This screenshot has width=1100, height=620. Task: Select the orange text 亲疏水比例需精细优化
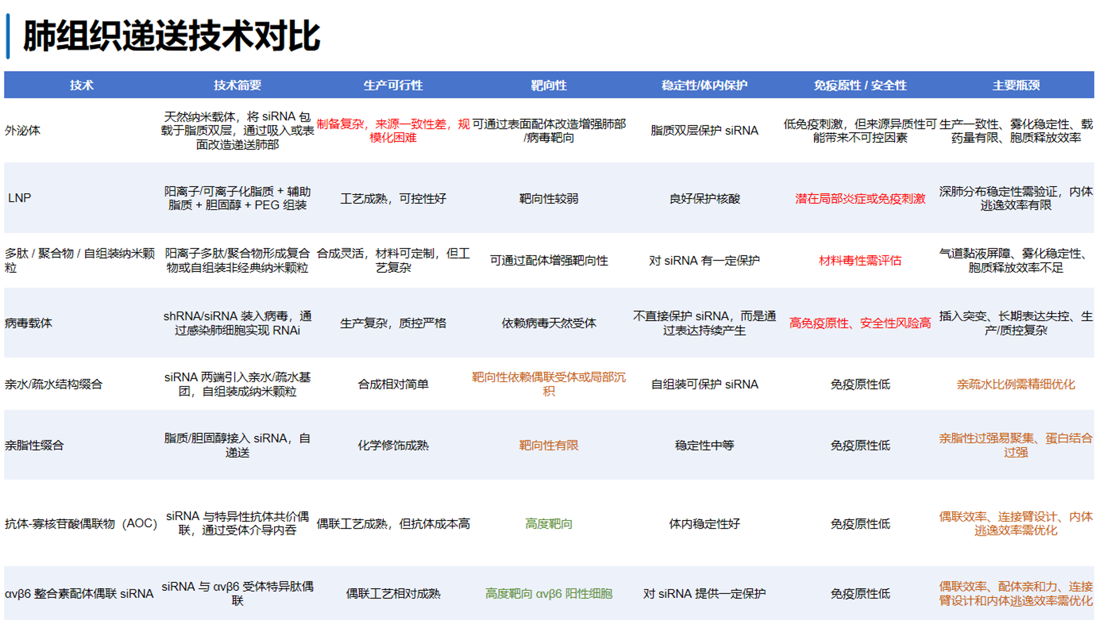[x=1016, y=384]
